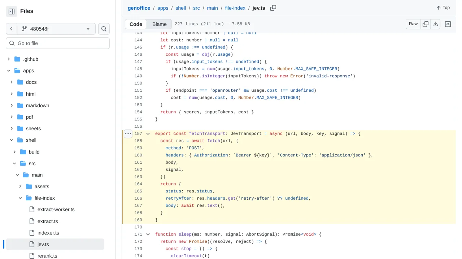Click the extract-worker.ts file icon
Image resolution: width=462 pixels, height=259 pixels.
click(x=32, y=209)
